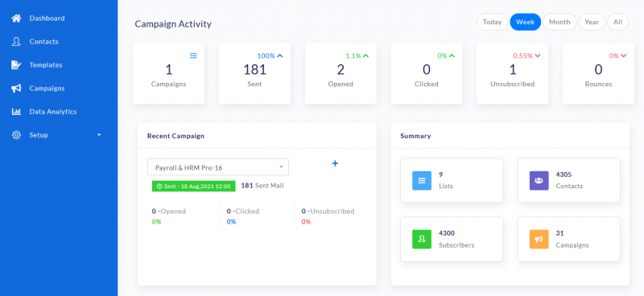The width and height of the screenshot is (644, 296).
Task: Click the purple Contacts group icon
Action: pyautogui.click(x=539, y=181)
